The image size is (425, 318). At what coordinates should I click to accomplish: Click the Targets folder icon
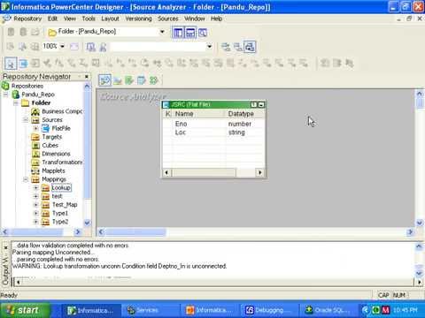(35, 137)
